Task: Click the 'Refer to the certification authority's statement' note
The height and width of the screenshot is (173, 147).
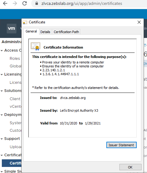Action: (75, 88)
